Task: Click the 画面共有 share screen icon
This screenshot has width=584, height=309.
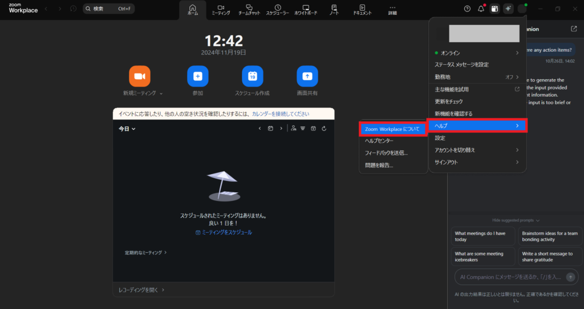Action: (307, 76)
